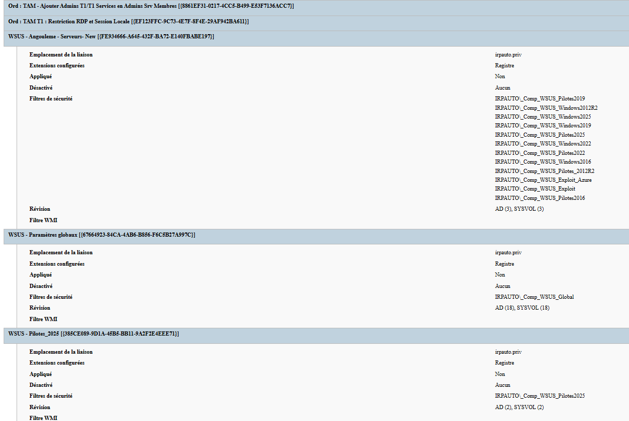Expand 'Ord : TAM - Ajouter Admins T1/T1 Services' header

(x=316, y=8)
